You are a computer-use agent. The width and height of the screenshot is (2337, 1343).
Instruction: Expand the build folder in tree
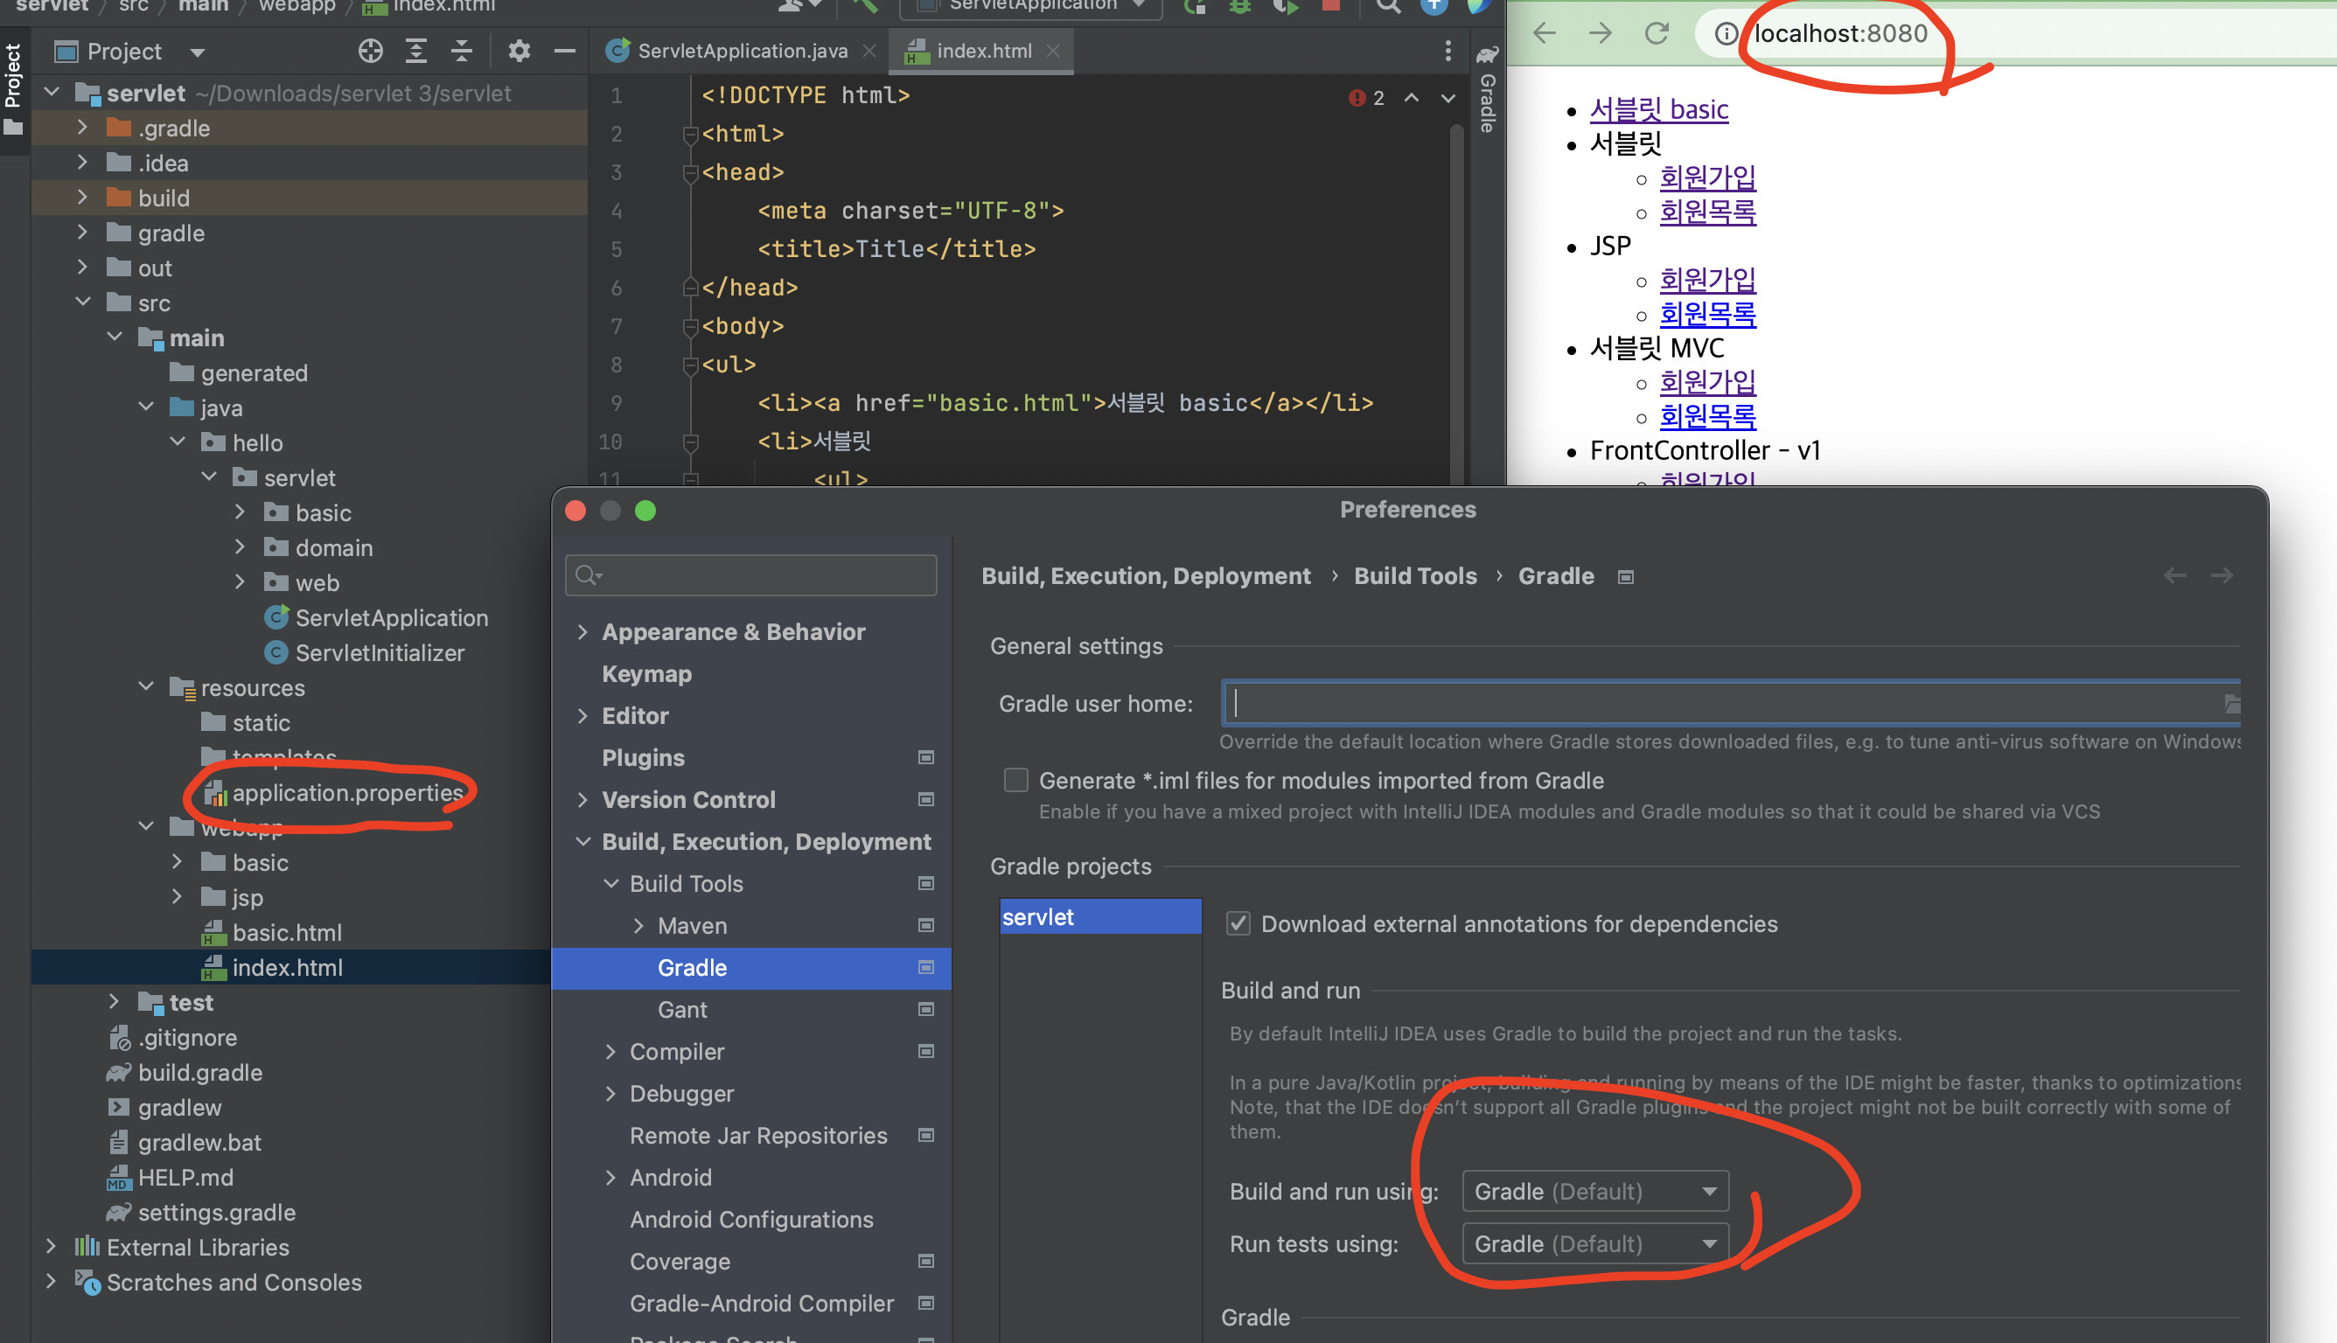pyautogui.click(x=83, y=198)
